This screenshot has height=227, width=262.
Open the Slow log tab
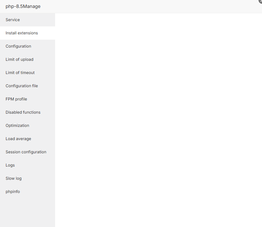click(x=14, y=178)
